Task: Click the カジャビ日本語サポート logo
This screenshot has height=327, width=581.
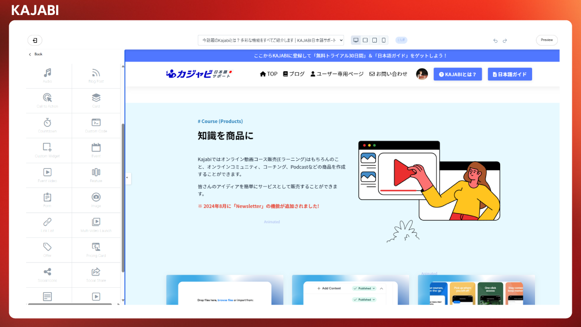Action: pyautogui.click(x=199, y=74)
